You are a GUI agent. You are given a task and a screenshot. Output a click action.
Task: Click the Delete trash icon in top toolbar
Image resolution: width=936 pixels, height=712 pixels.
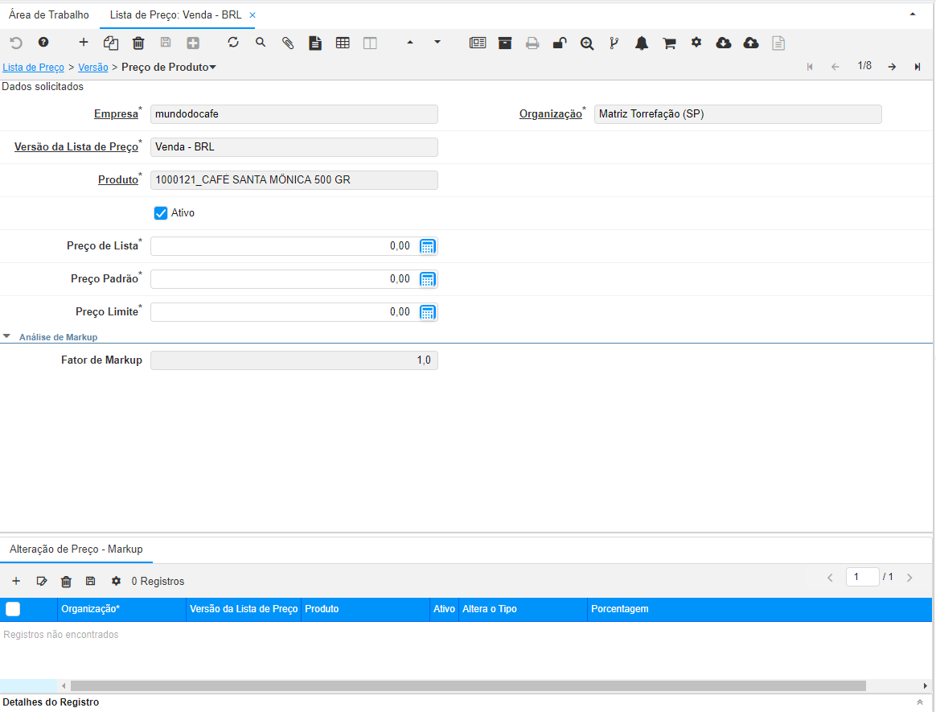pos(138,43)
